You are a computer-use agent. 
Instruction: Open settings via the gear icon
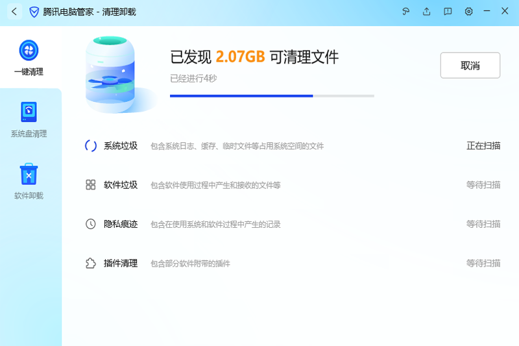pos(468,12)
